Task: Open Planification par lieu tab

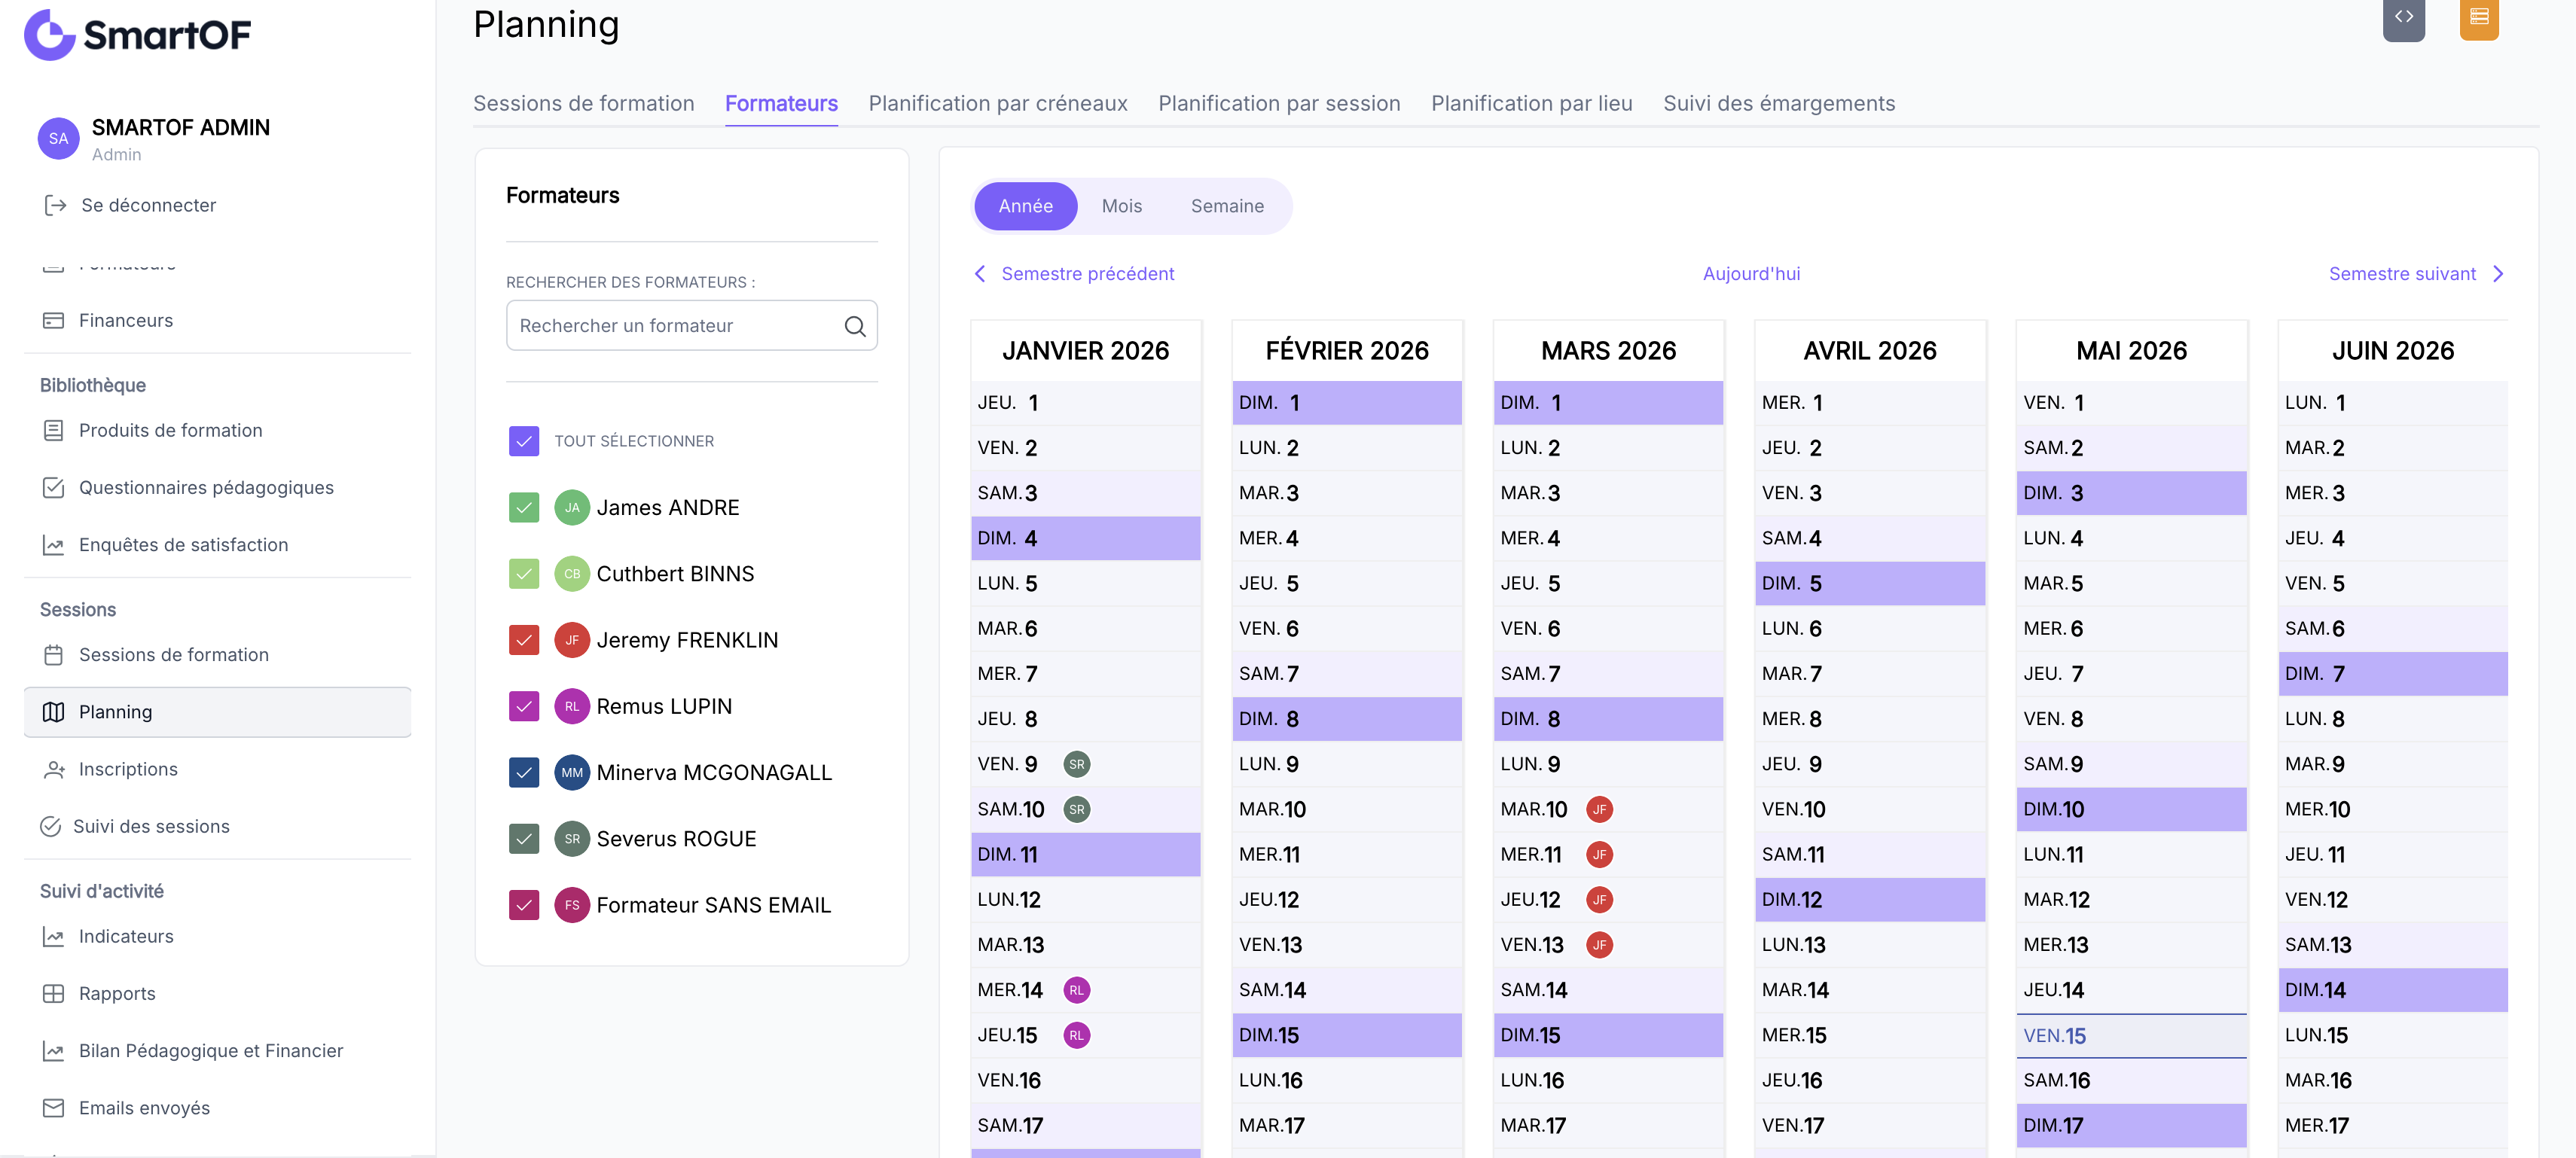Action: point(1531,103)
